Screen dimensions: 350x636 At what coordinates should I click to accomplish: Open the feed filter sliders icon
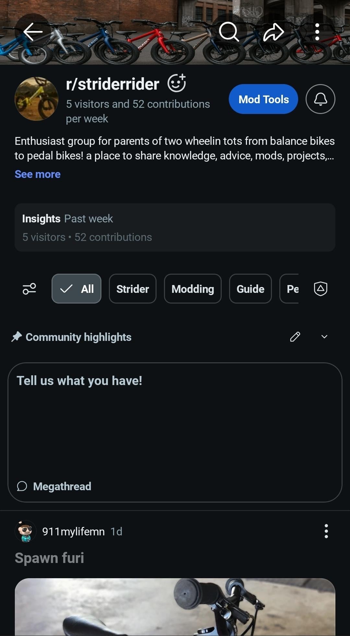point(29,289)
